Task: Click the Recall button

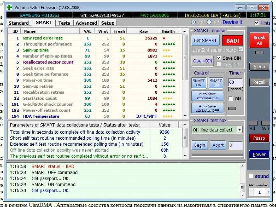Action: pos(259,82)
